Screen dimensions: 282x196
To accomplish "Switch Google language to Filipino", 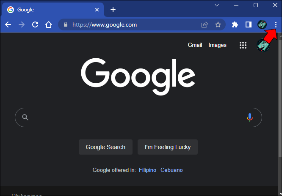I will [x=147, y=170].
